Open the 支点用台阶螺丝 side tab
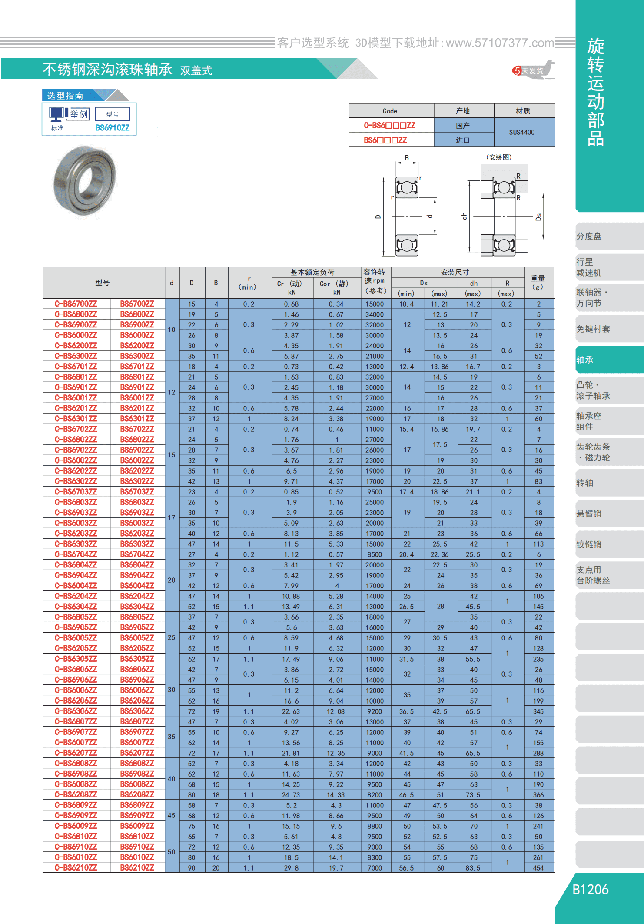This screenshot has height=924, width=644. coord(610,575)
